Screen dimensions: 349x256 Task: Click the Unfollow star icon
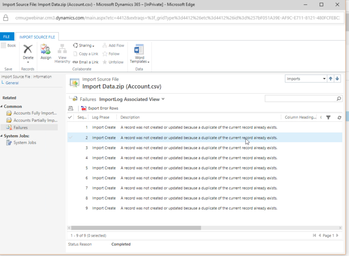pyautogui.click(x=105, y=62)
